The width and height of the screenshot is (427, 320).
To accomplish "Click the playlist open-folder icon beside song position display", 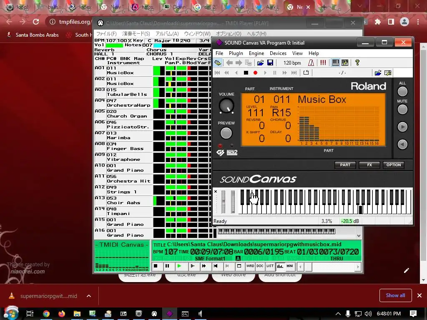I will pyautogui.click(x=378, y=72).
